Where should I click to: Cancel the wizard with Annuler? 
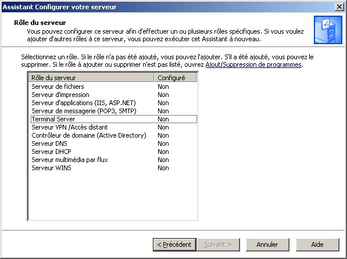267,244
